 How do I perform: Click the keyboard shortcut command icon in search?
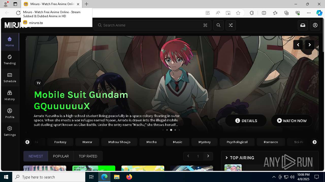click(x=205, y=25)
